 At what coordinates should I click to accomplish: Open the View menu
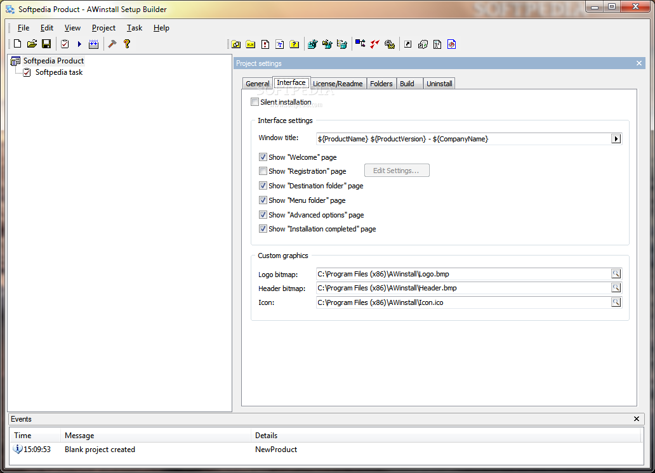(72, 28)
